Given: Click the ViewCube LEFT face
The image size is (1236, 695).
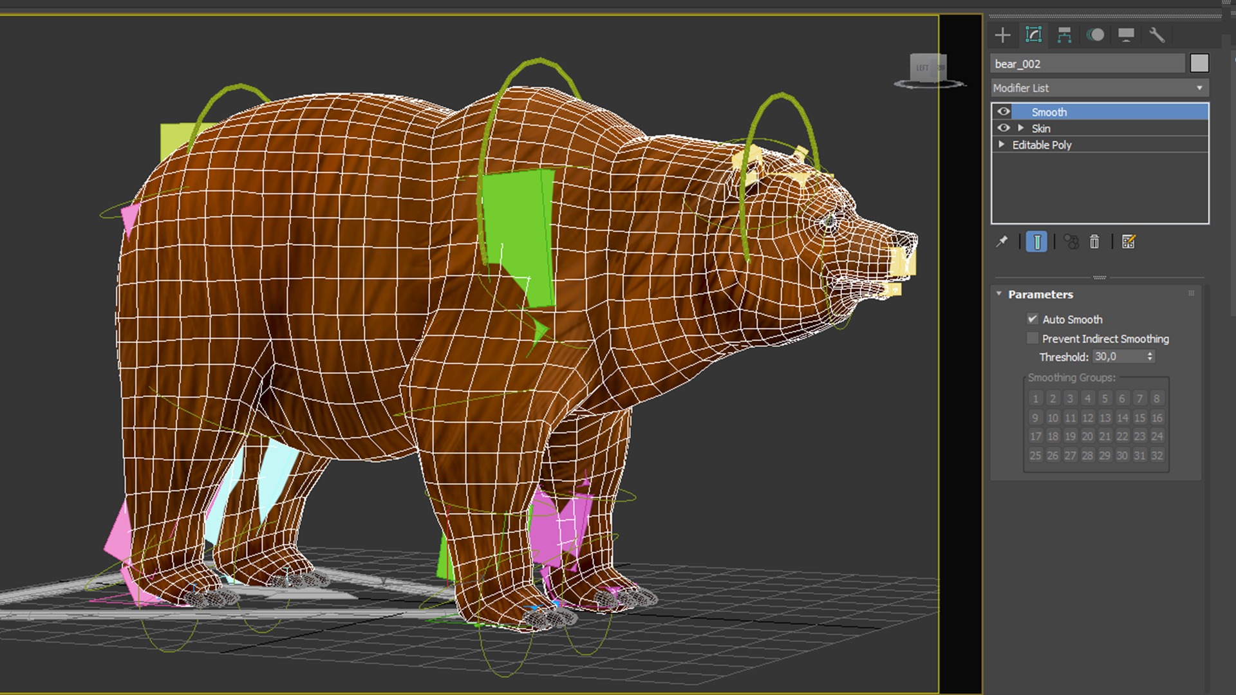Looking at the screenshot, I should [922, 68].
